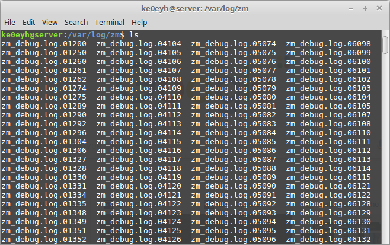Click file zm_debug.log.04118

(139, 168)
